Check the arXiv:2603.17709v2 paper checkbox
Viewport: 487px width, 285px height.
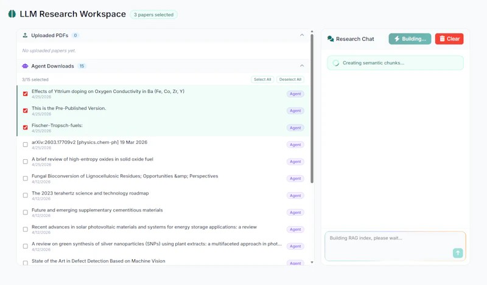26,145
